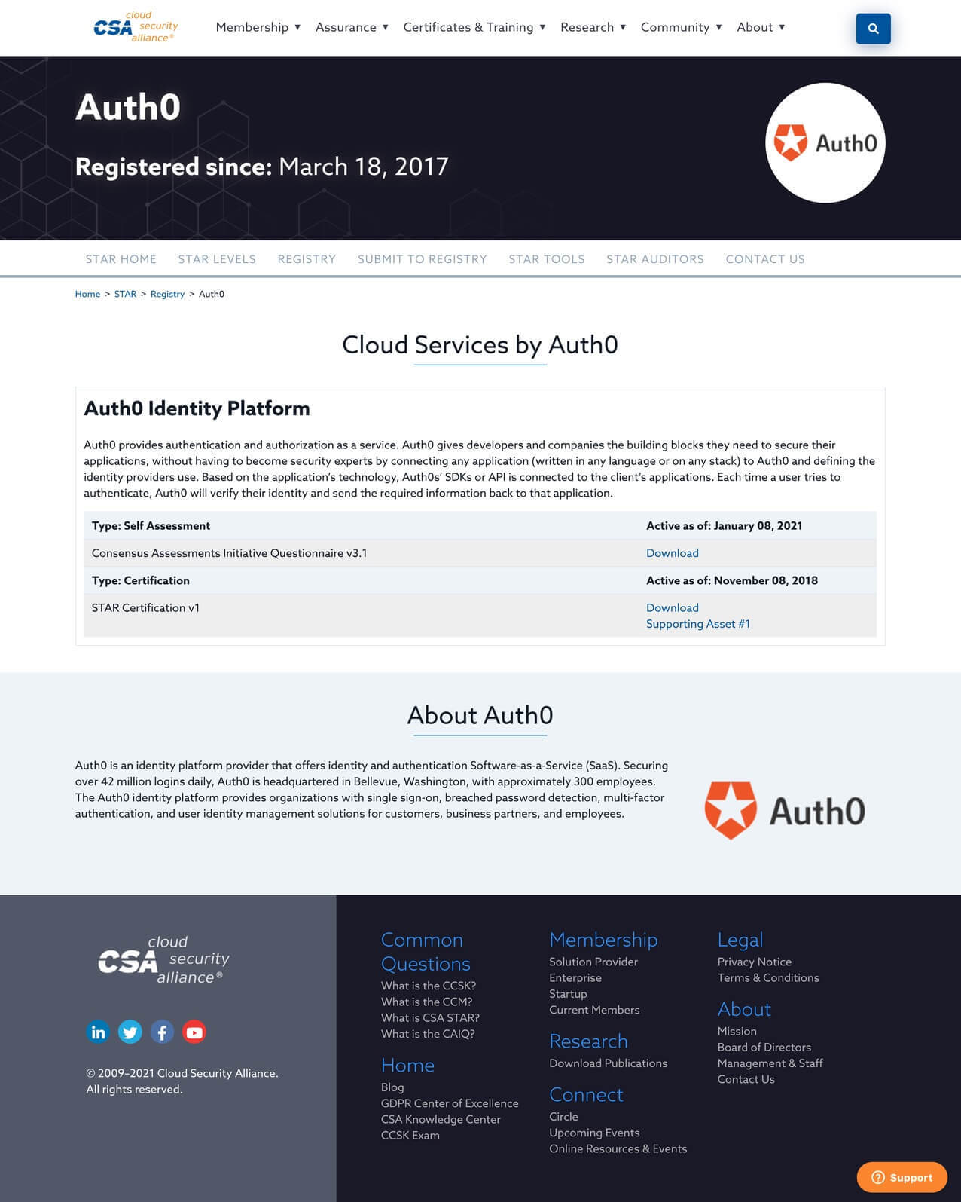Download the CAIQ v3.1 self assessment
This screenshot has width=961, height=1202.
point(673,553)
